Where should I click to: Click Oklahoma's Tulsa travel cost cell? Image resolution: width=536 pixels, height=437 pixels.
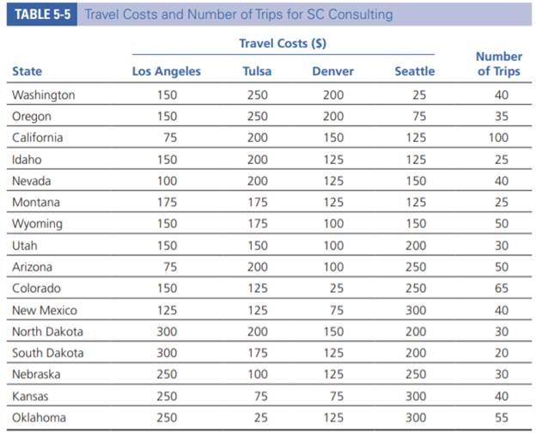click(259, 418)
